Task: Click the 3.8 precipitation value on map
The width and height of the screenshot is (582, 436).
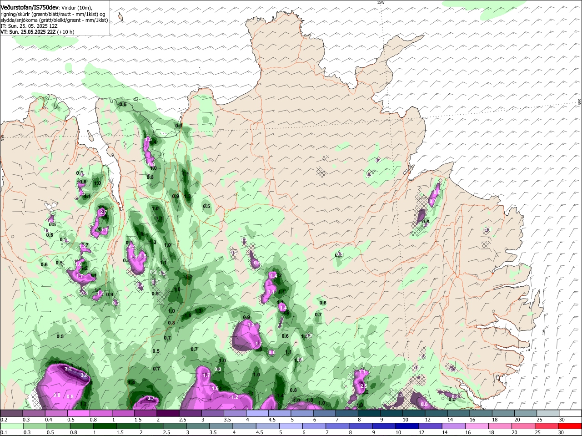Action: point(84,375)
